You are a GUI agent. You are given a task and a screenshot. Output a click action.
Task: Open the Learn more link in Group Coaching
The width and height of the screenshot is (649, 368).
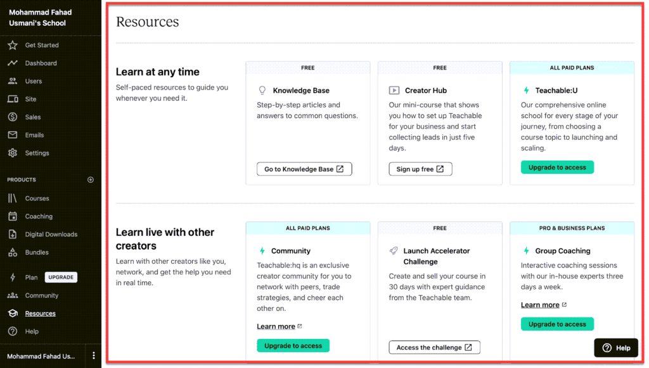(x=540, y=305)
